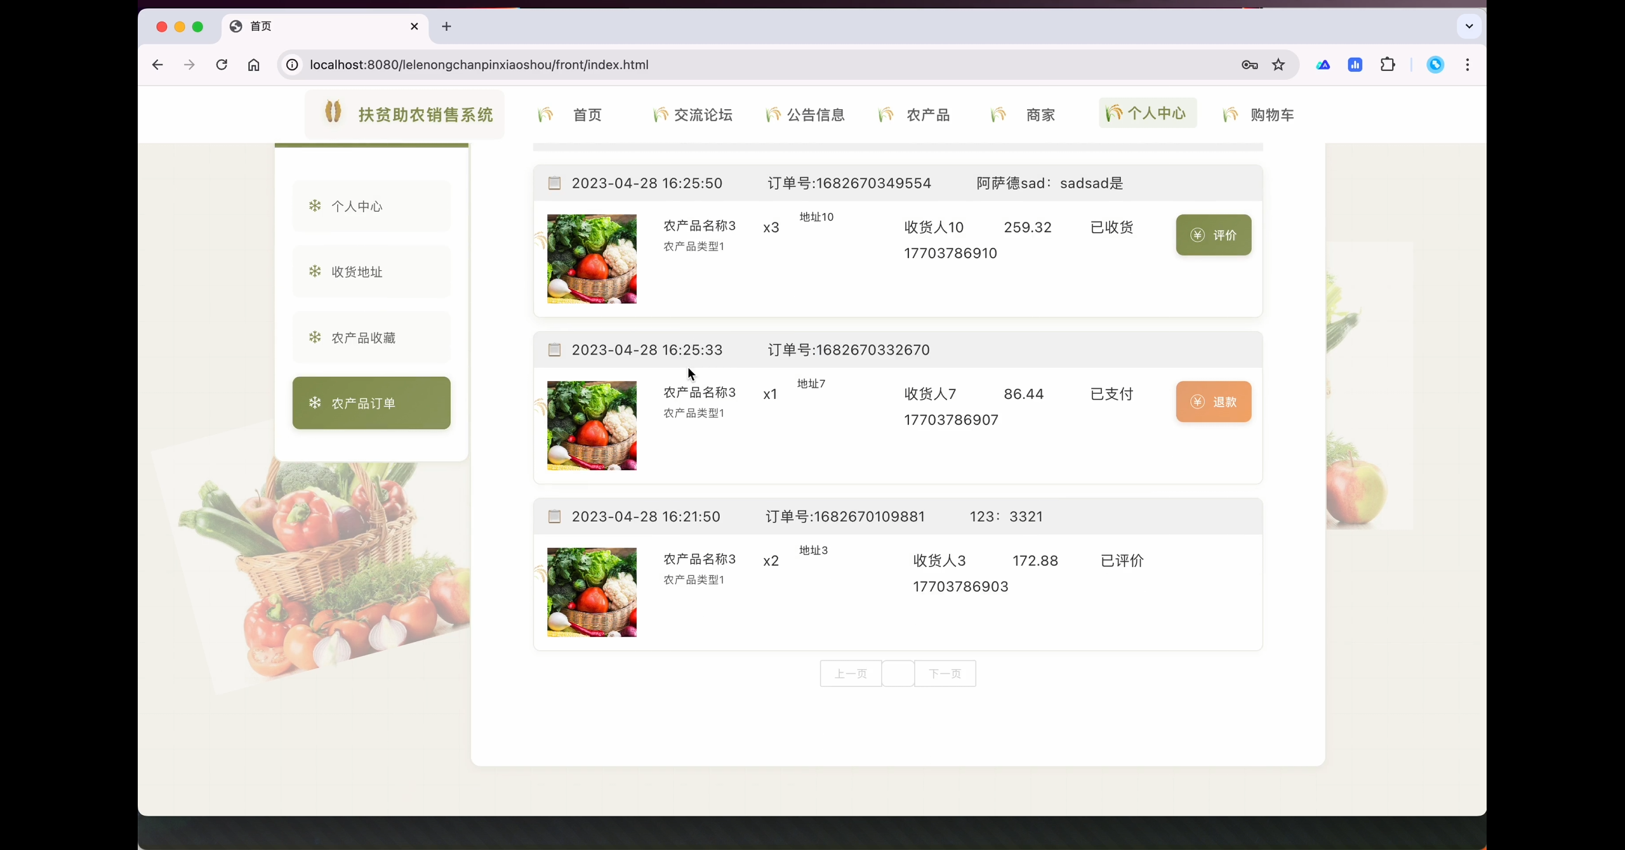Expand the tab search dropdown arrow

1469,27
